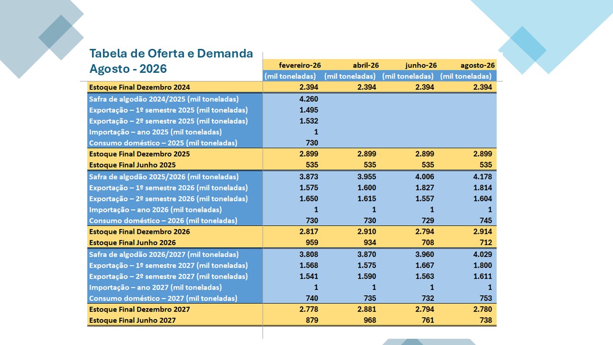The image size is (613, 345).
Task: Click value 753 in Consumo doméstico 2027
Action: tap(486, 299)
